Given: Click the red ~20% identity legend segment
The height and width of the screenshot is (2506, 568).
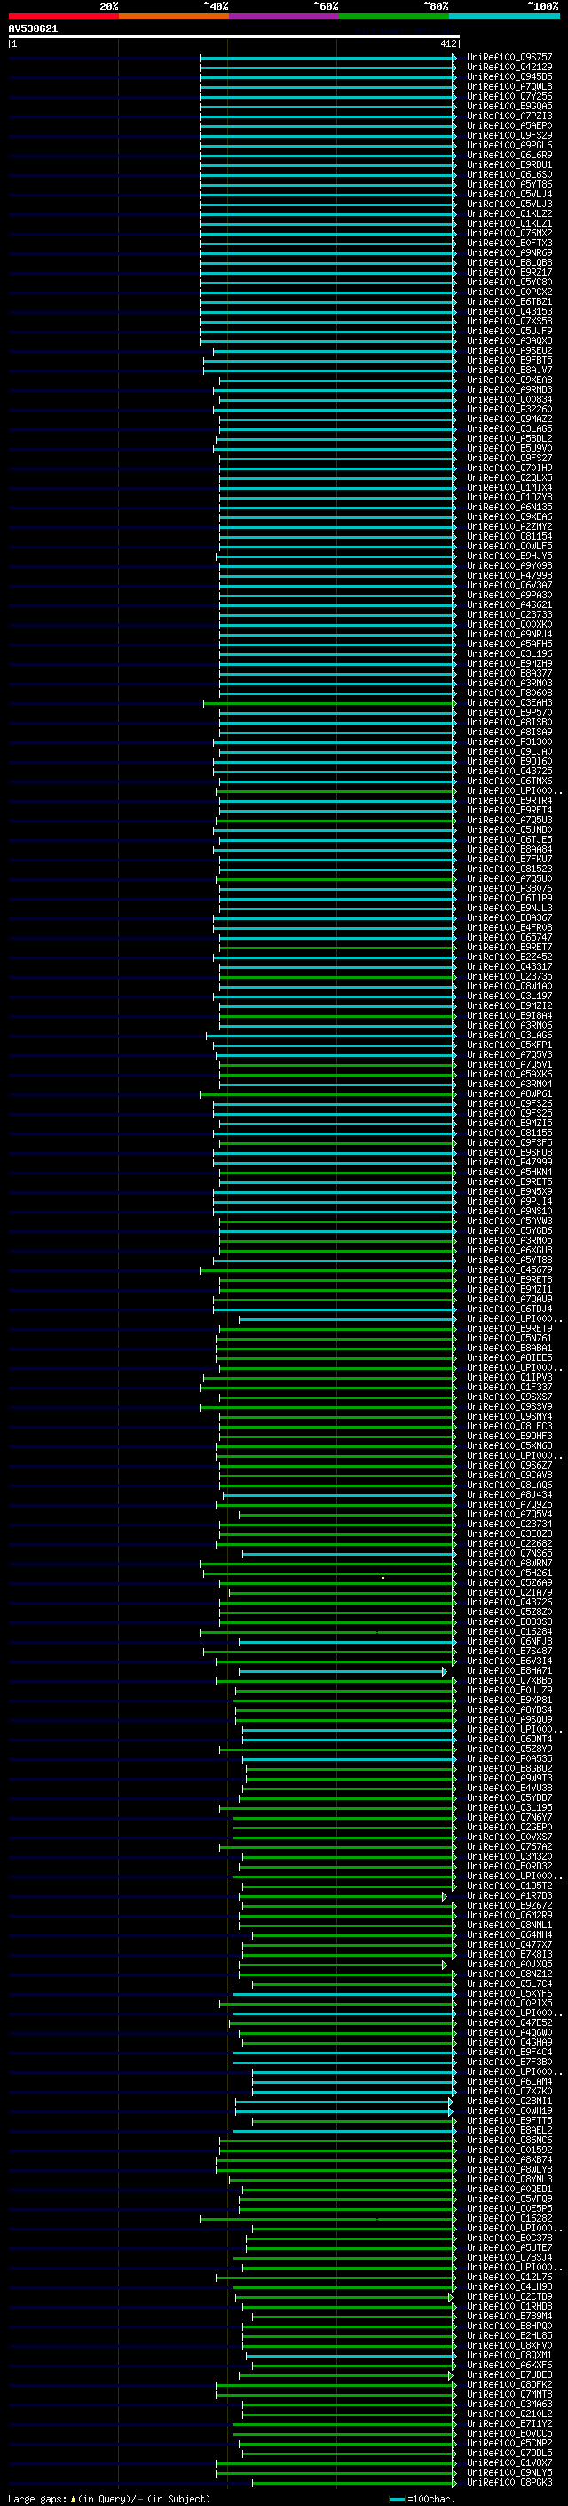Looking at the screenshot, I should [x=63, y=16].
